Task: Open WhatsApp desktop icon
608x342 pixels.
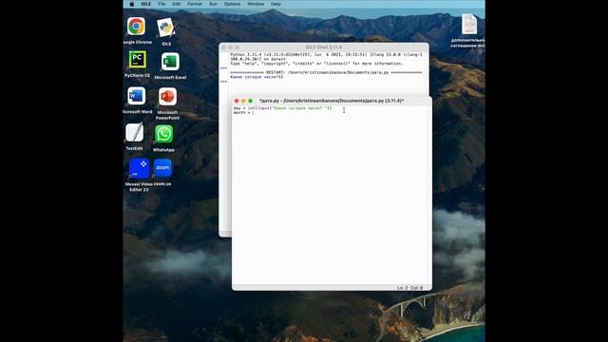Action: 163,134
